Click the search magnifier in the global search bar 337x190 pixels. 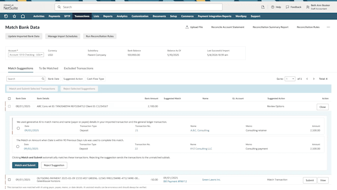tap(59, 7)
